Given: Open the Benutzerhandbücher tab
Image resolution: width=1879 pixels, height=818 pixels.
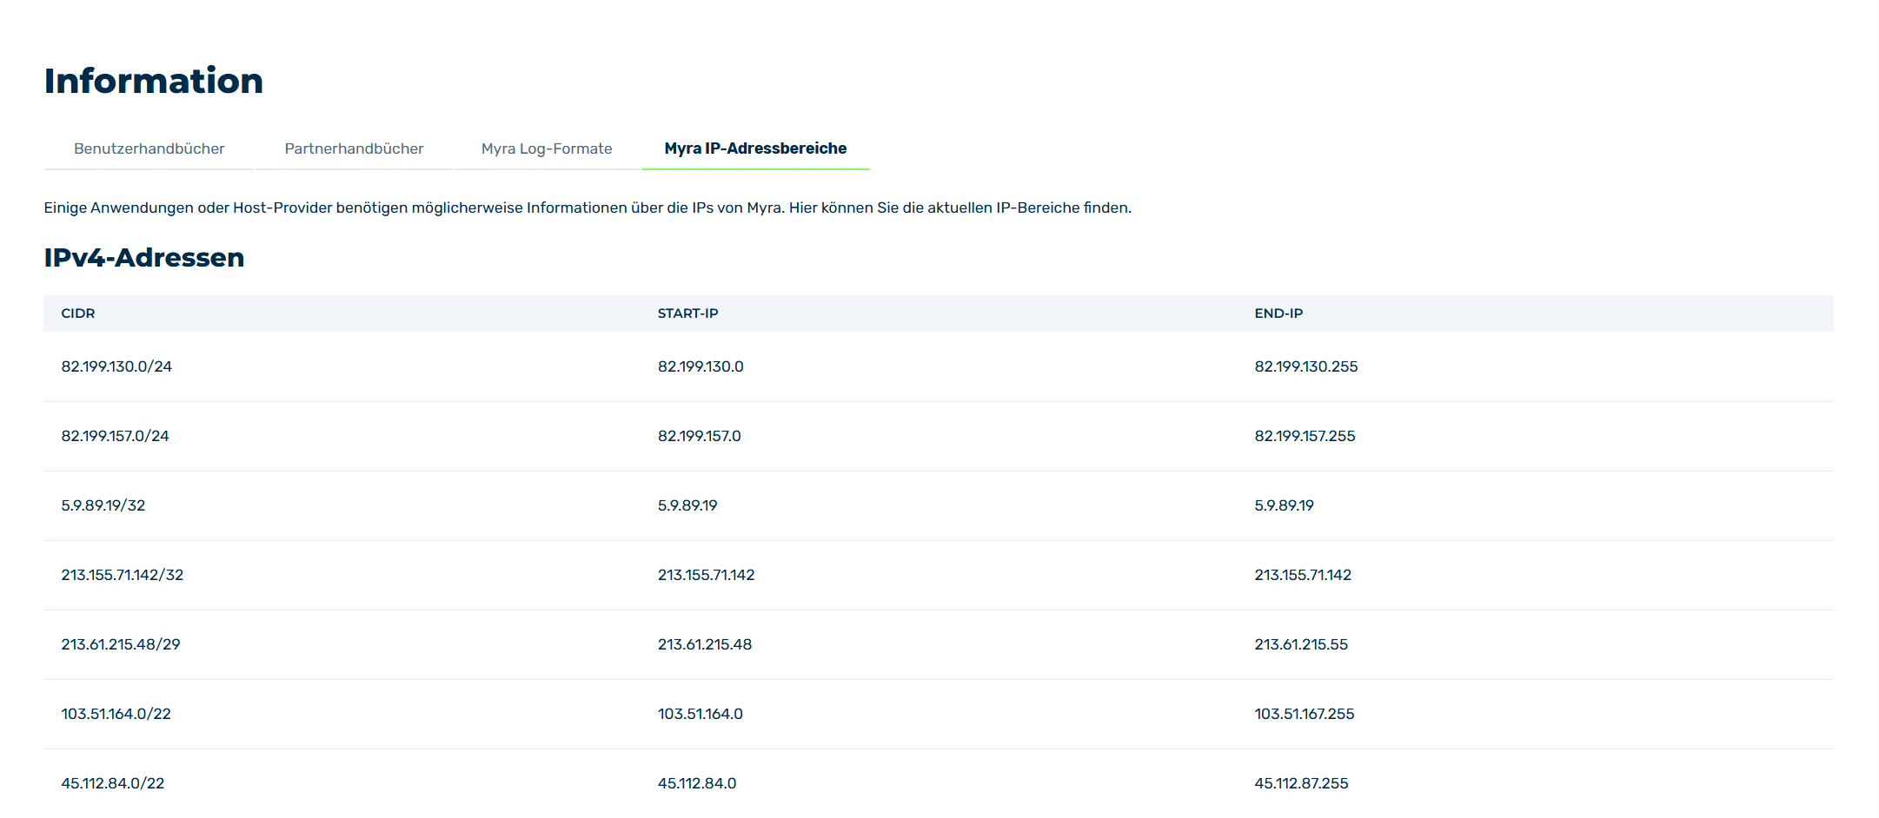Looking at the screenshot, I should pos(149,148).
